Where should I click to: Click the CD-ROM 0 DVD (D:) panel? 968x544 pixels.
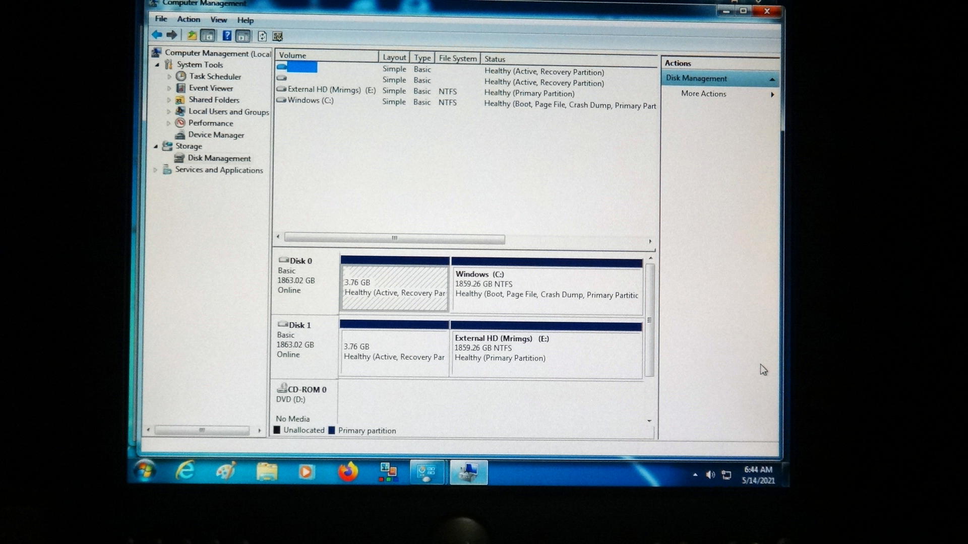point(305,403)
